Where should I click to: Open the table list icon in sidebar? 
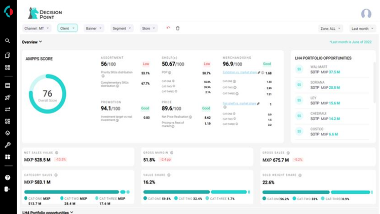8,85
